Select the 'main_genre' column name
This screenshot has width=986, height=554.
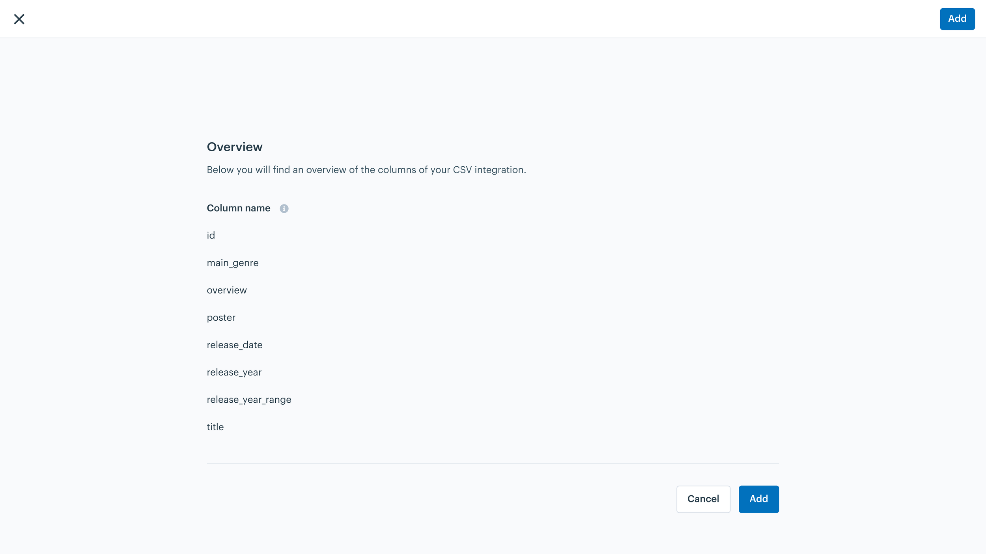(233, 263)
